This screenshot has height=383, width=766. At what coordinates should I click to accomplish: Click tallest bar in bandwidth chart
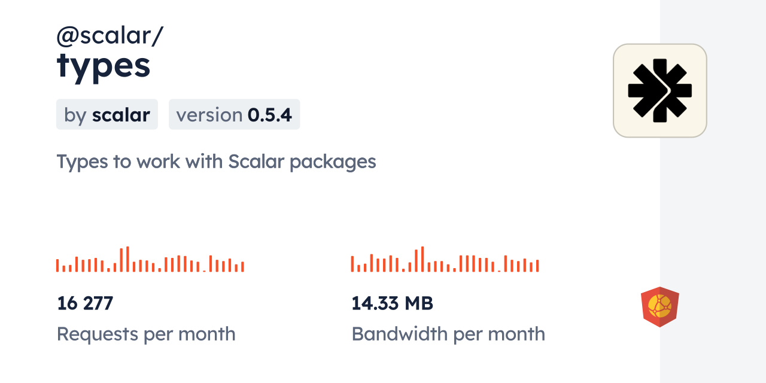tap(422, 259)
